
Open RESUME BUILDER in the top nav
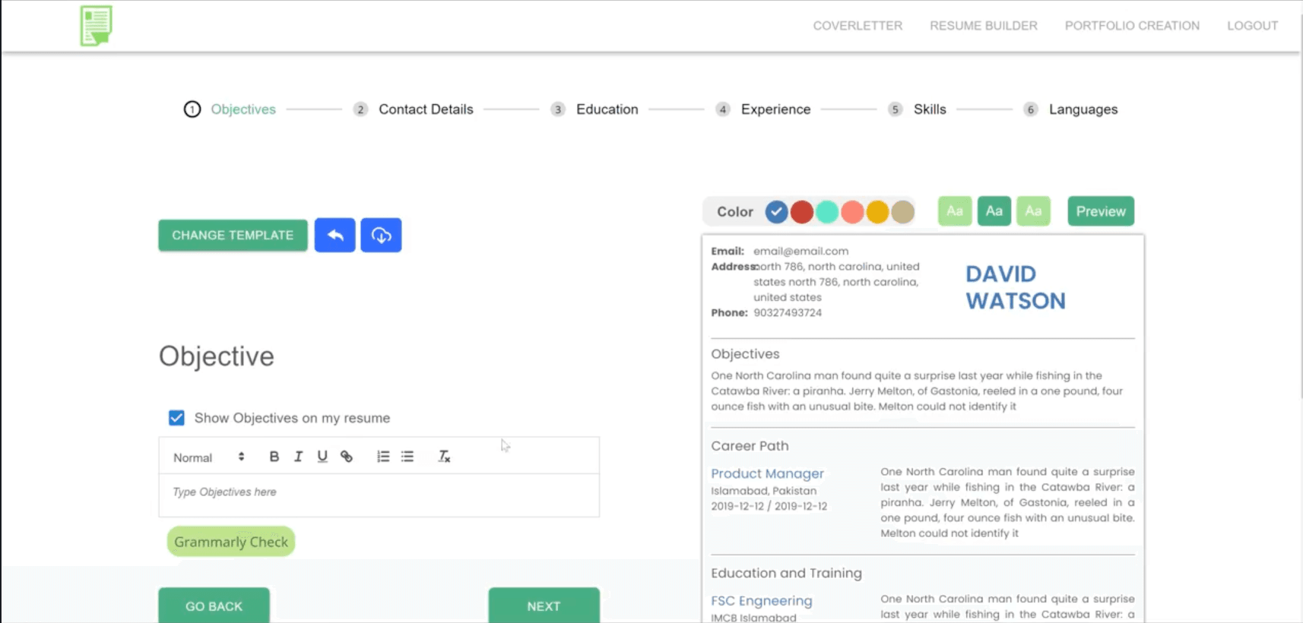[984, 26]
